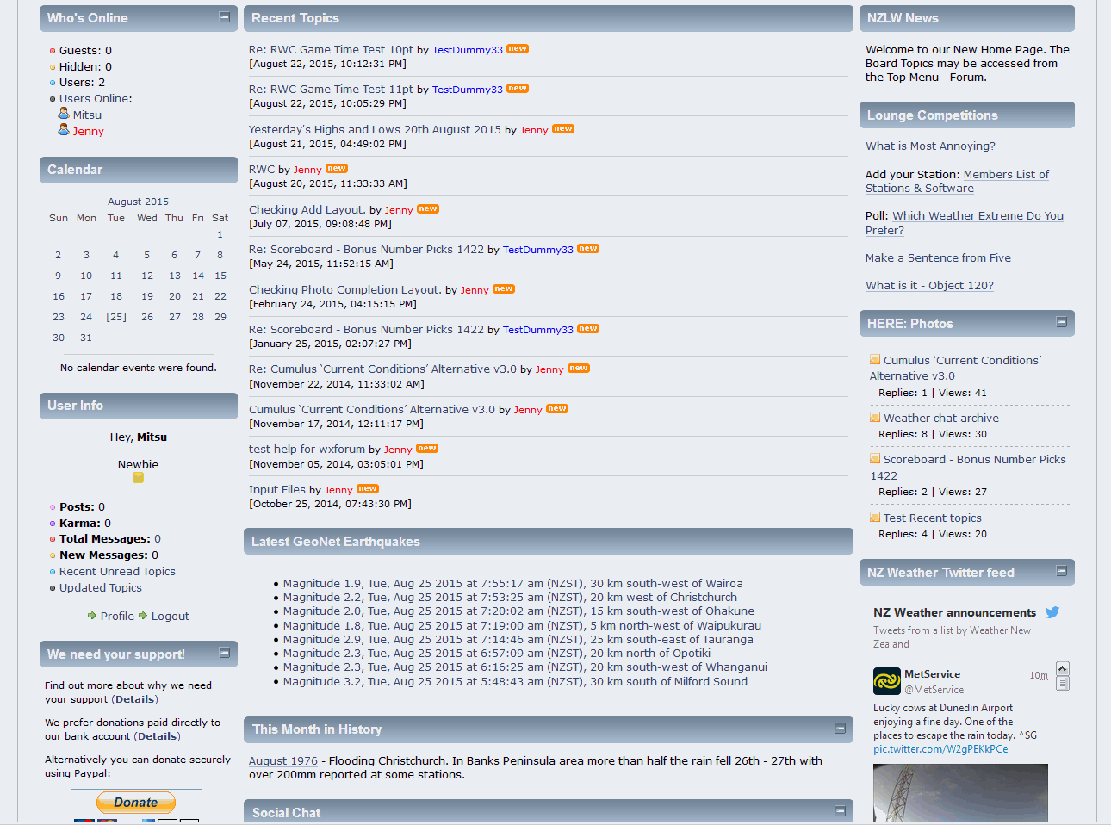This screenshot has height=825, width=1111.
Task: Open the MetService avatar image
Action: coord(886,681)
